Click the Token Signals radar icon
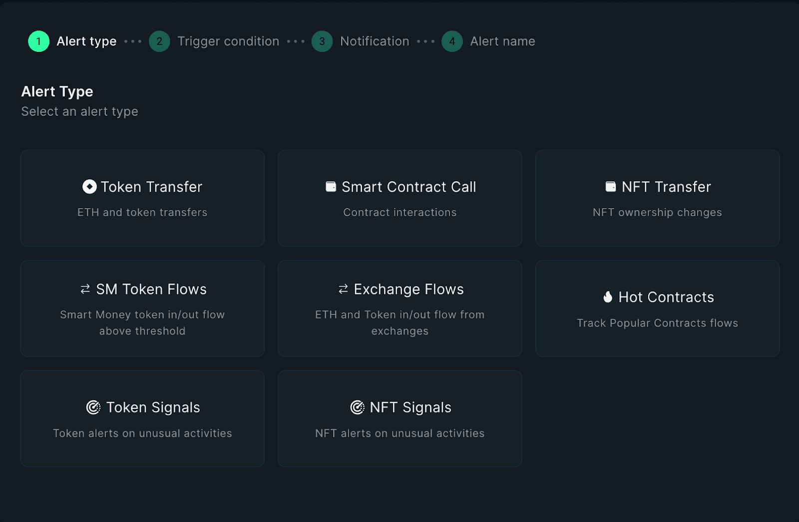Image resolution: width=799 pixels, height=522 pixels. (93, 407)
